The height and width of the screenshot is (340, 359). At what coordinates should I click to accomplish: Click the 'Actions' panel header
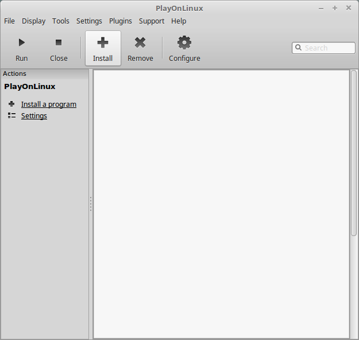point(45,74)
